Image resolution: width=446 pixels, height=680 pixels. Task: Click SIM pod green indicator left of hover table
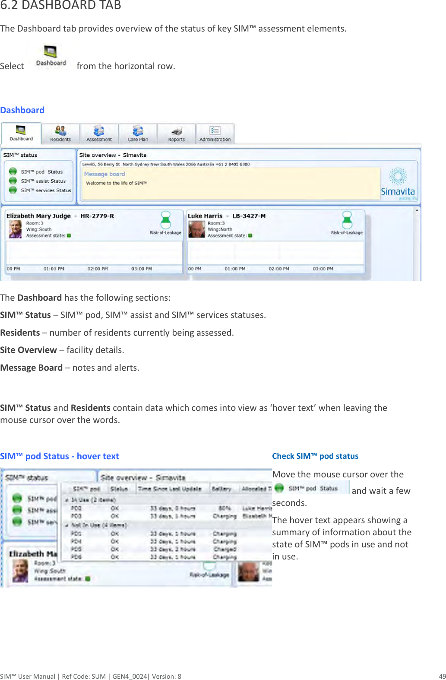(x=17, y=498)
